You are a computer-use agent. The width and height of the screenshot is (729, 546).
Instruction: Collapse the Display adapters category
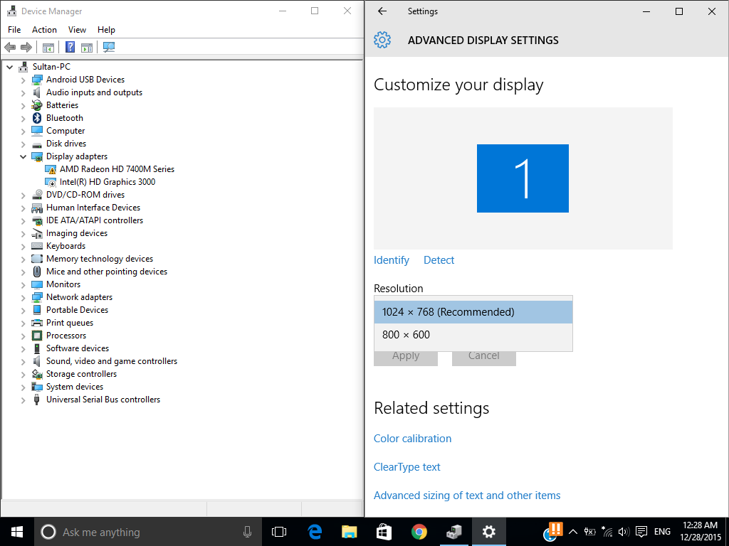click(x=23, y=156)
